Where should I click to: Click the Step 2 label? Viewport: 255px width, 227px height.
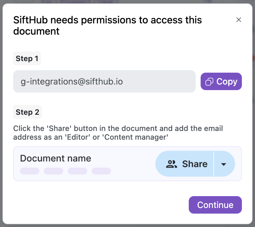(27, 112)
